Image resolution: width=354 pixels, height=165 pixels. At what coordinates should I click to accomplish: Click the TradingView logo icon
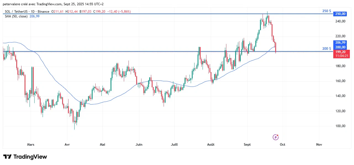[x=7, y=157]
